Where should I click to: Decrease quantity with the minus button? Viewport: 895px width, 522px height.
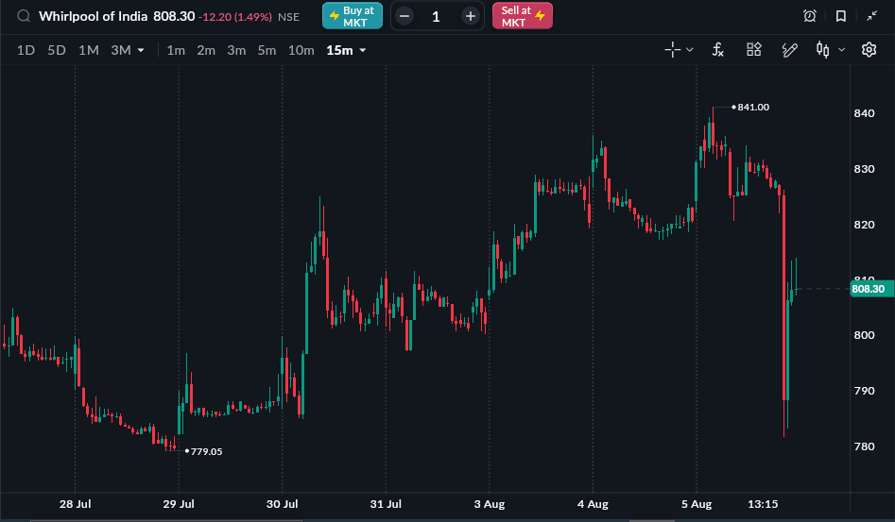coord(404,17)
